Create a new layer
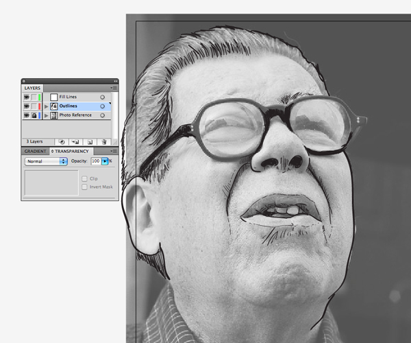411x343 pixels. 89,142
